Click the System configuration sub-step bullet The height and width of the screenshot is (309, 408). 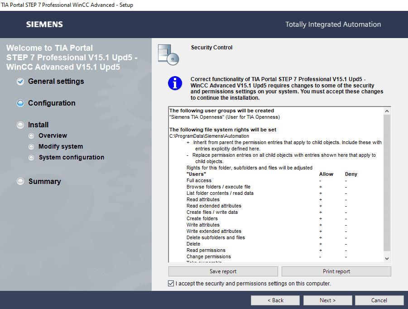[x=31, y=158]
